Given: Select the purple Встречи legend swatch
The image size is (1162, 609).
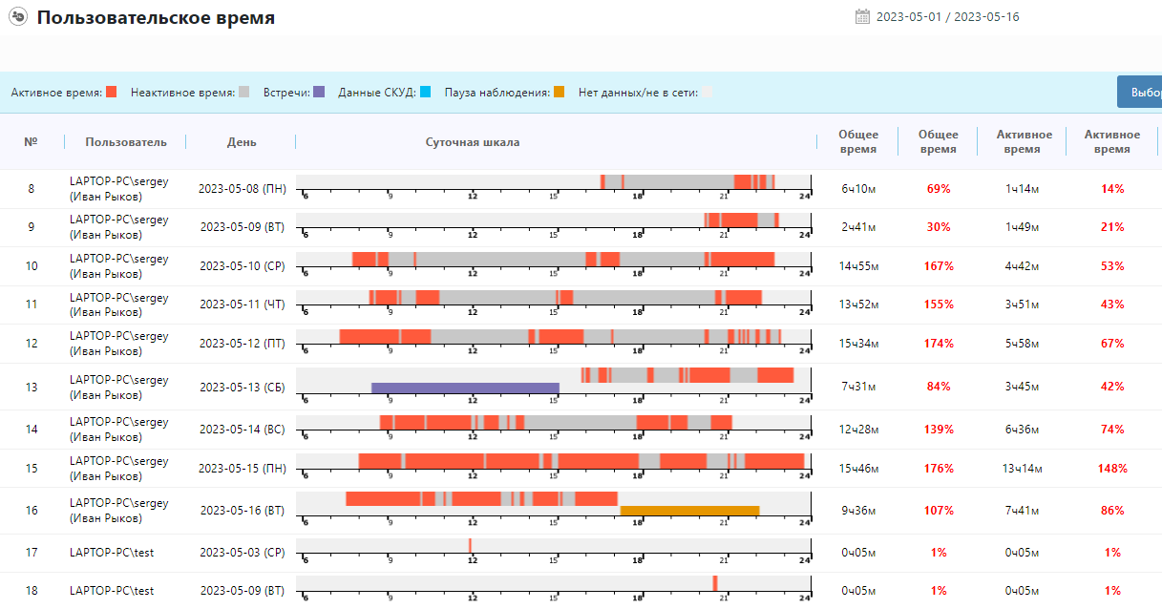Looking at the screenshot, I should [319, 93].
